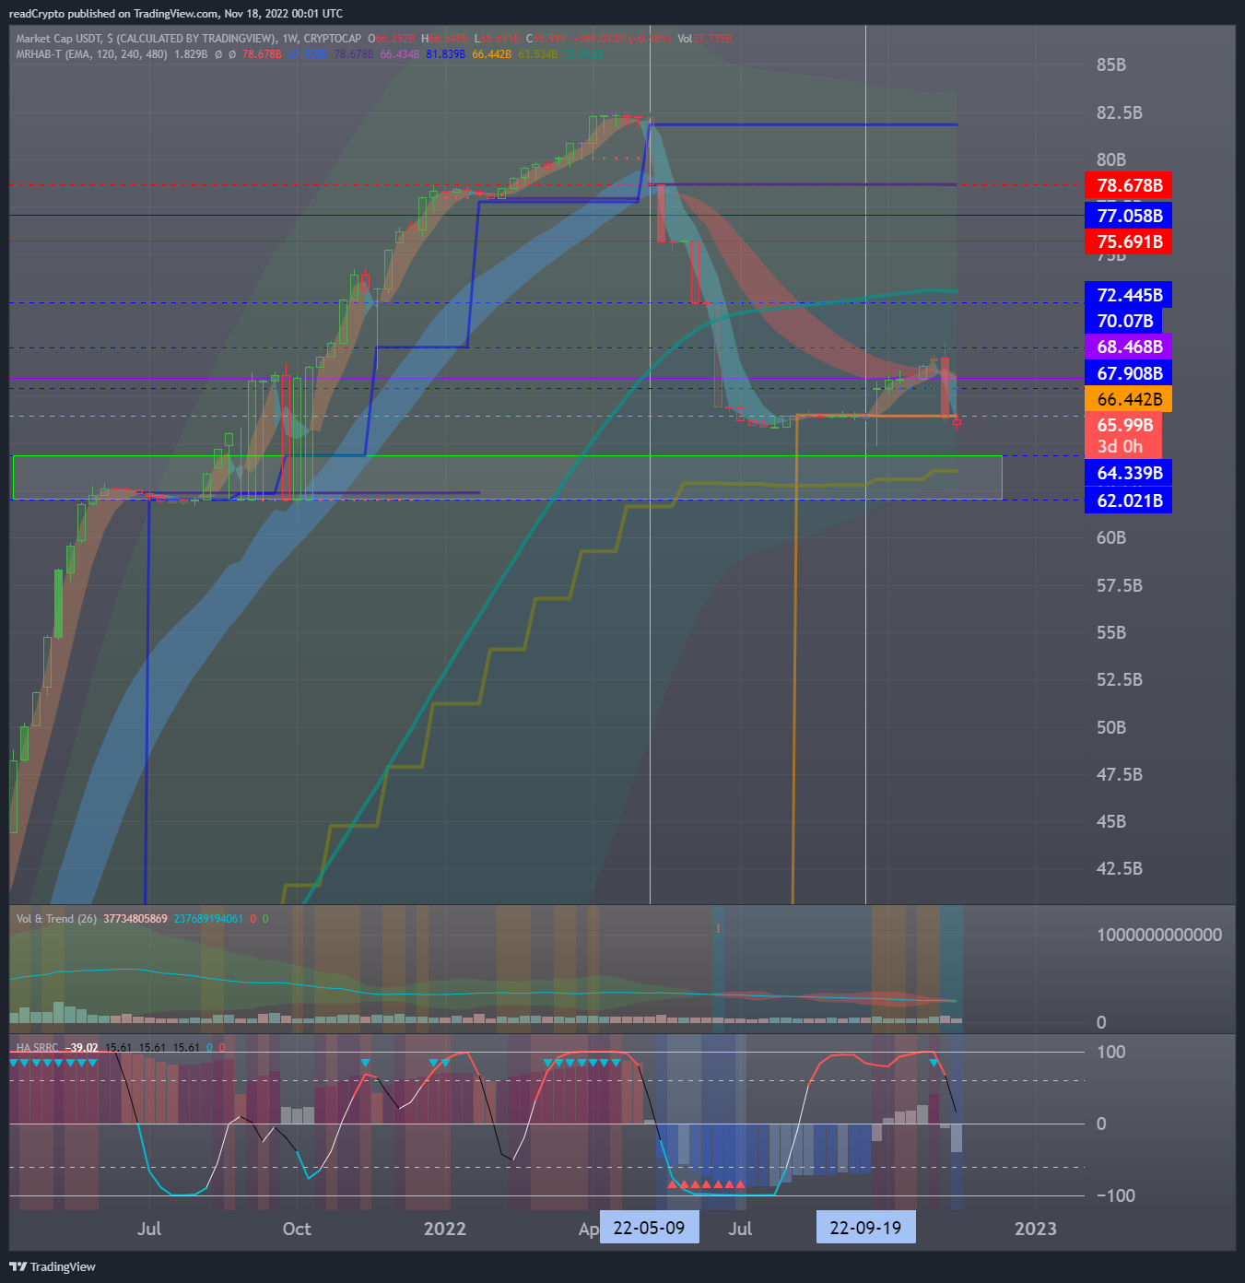The width and height of the screenshot is (1245, 1283).
Task: Select the 62.021B price label
Action: tap(1129, 500)
